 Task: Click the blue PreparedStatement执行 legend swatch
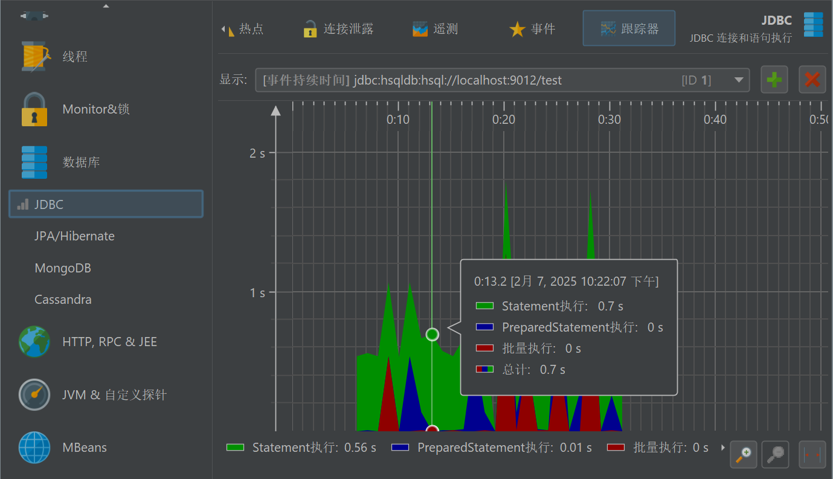(x=400, y=448)
